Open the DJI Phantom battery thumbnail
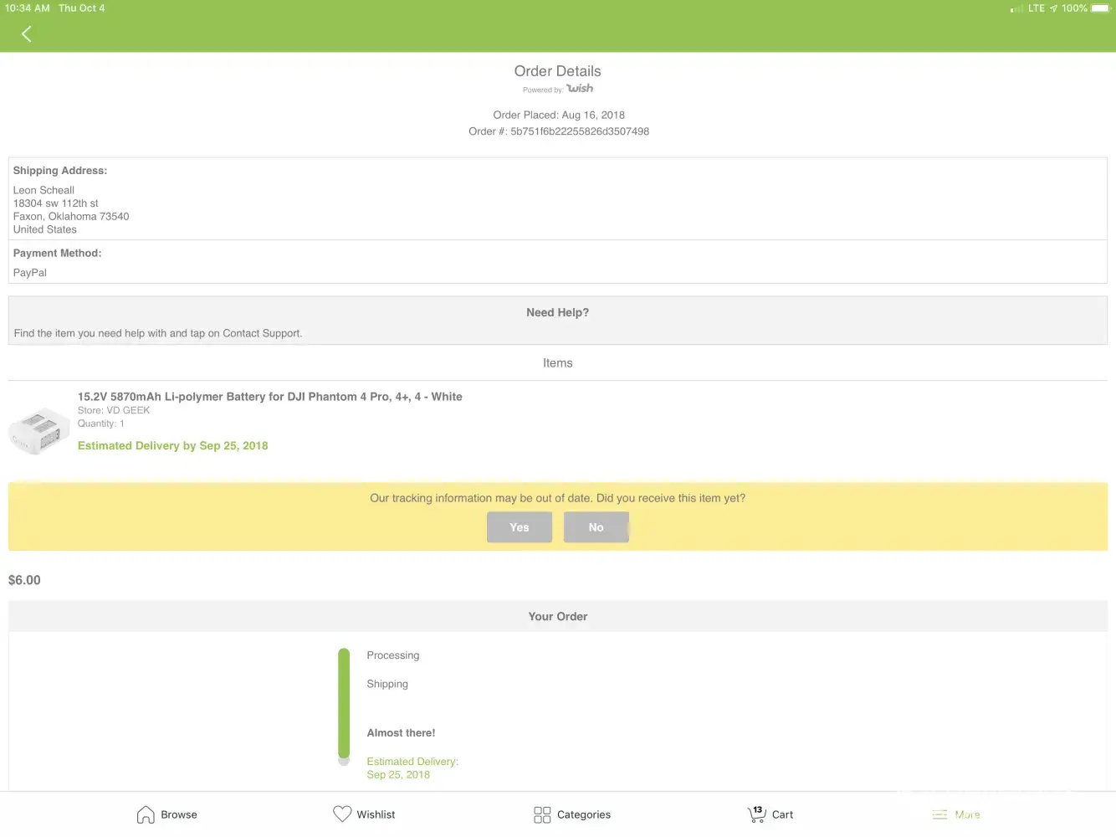Viewport: 1116px width, 837px height. pyautogui.click(x=38, y=430)
